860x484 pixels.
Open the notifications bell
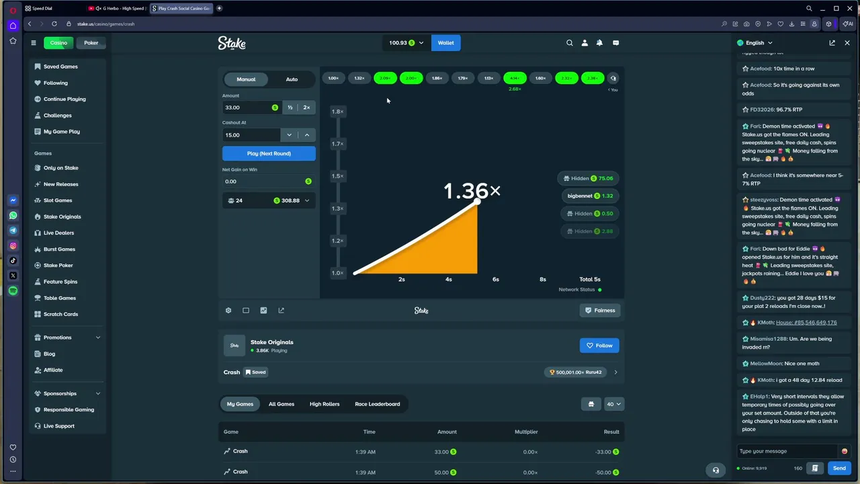[599, 42]
